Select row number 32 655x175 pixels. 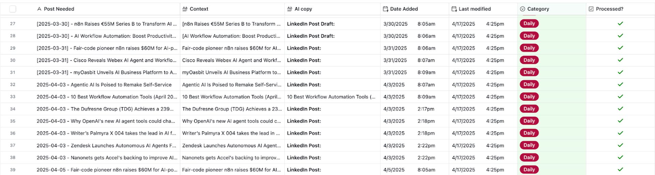pyautogui.click(x=13, y=84)
